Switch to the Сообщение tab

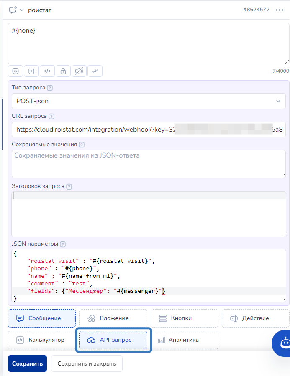(x=42, y=318)
